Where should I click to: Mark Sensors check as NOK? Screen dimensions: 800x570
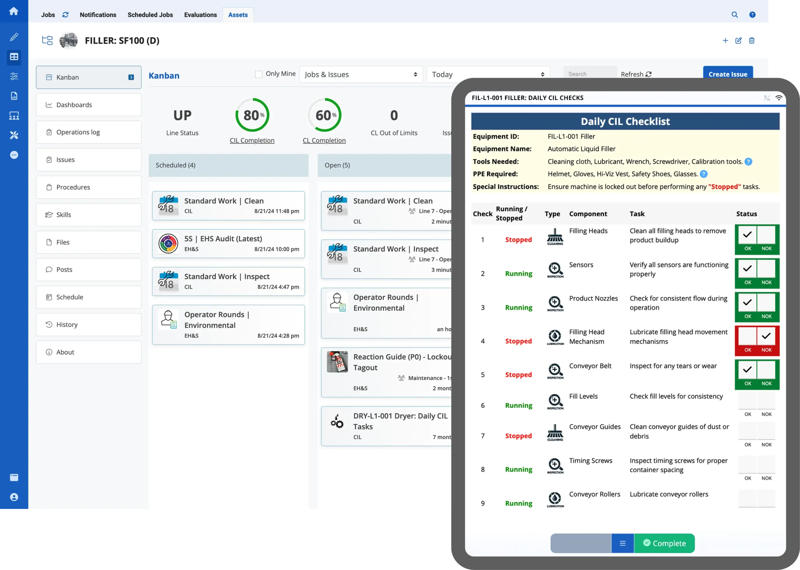tap(766, 268)
